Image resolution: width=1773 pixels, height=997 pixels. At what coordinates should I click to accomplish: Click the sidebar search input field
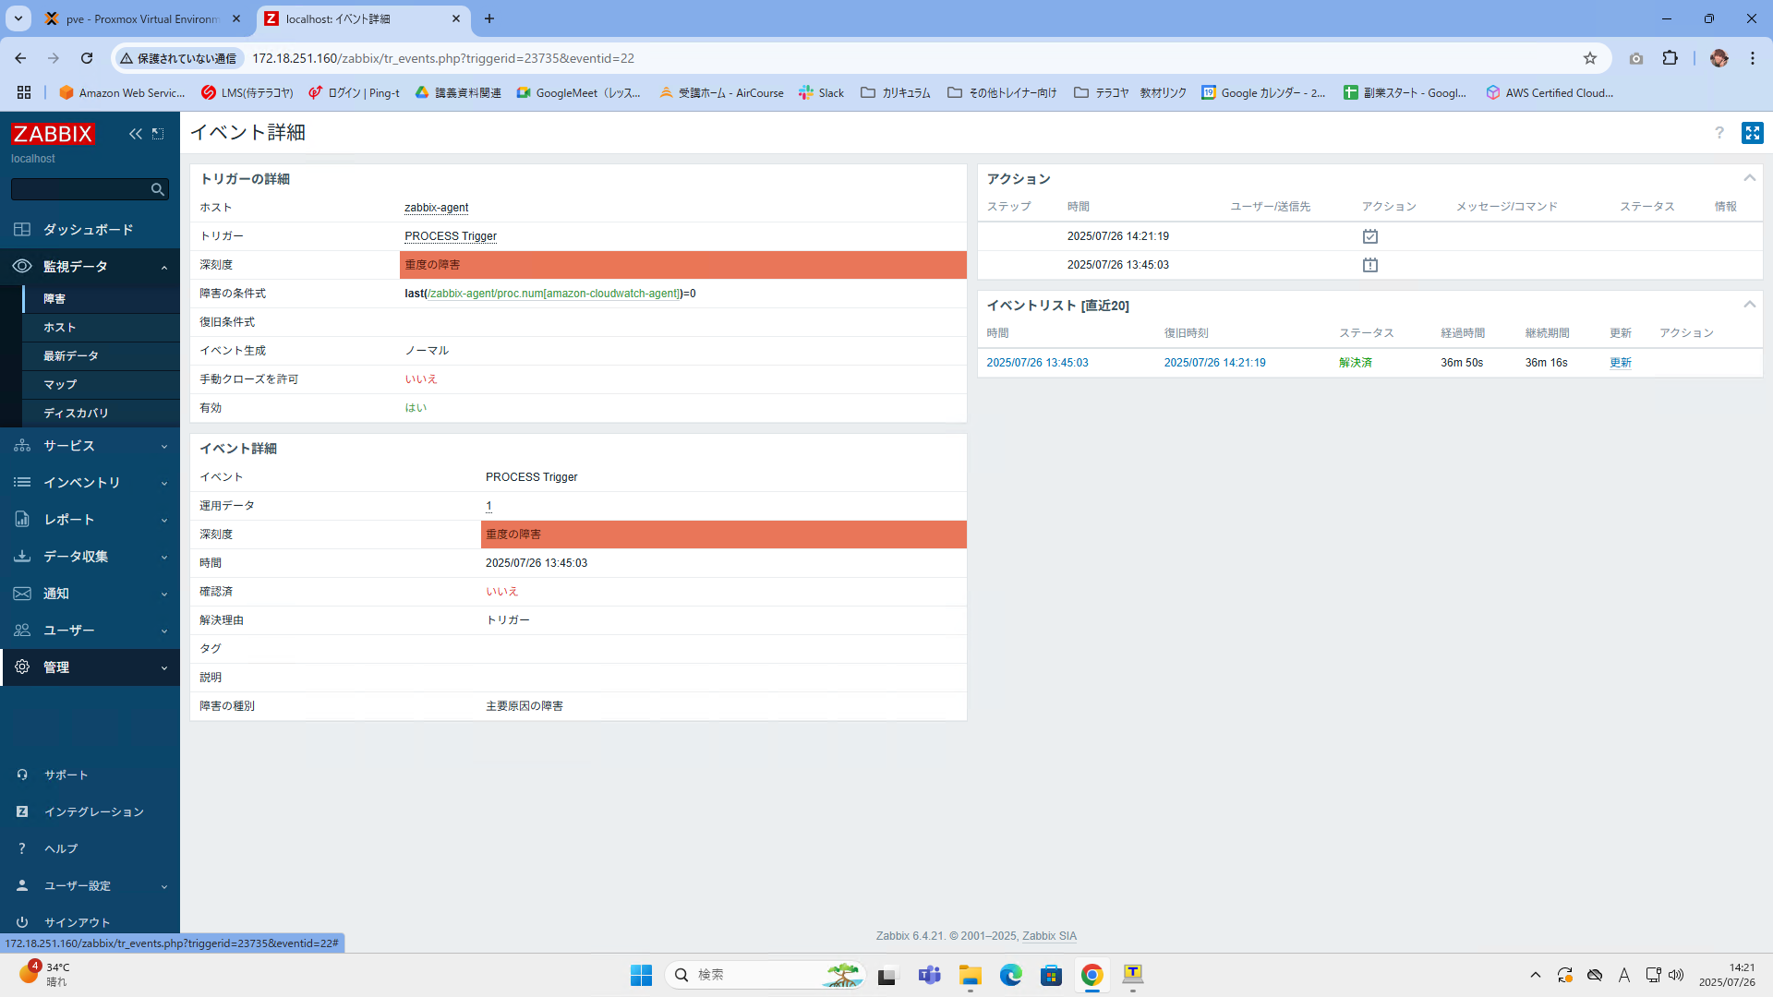80,189
